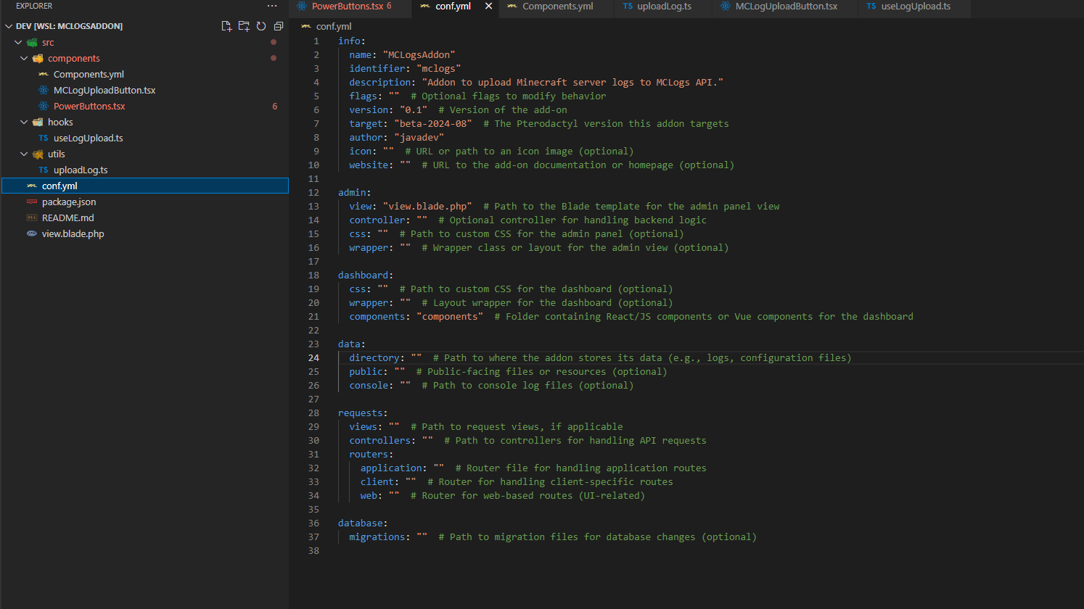Click the error count badge on PowerButtons.tsx
The height and width of the screenshot is (609, 1084).
pyautogui.click(x=275, y=106)
